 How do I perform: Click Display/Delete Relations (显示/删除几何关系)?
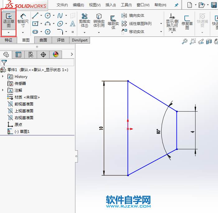[x=172, y=22]
